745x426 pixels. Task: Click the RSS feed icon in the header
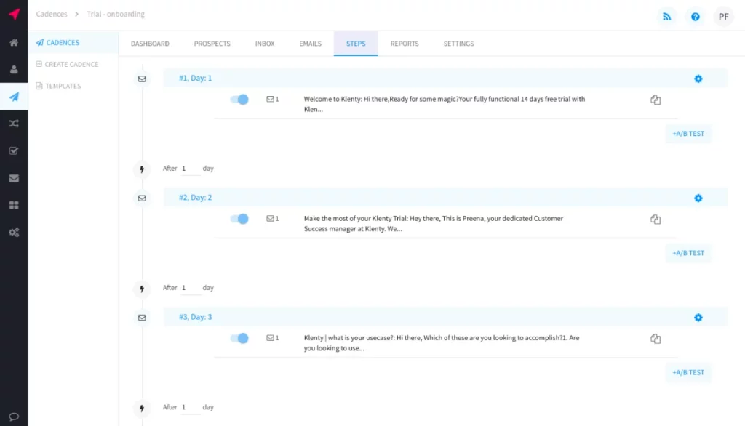[x=666, y=16]
